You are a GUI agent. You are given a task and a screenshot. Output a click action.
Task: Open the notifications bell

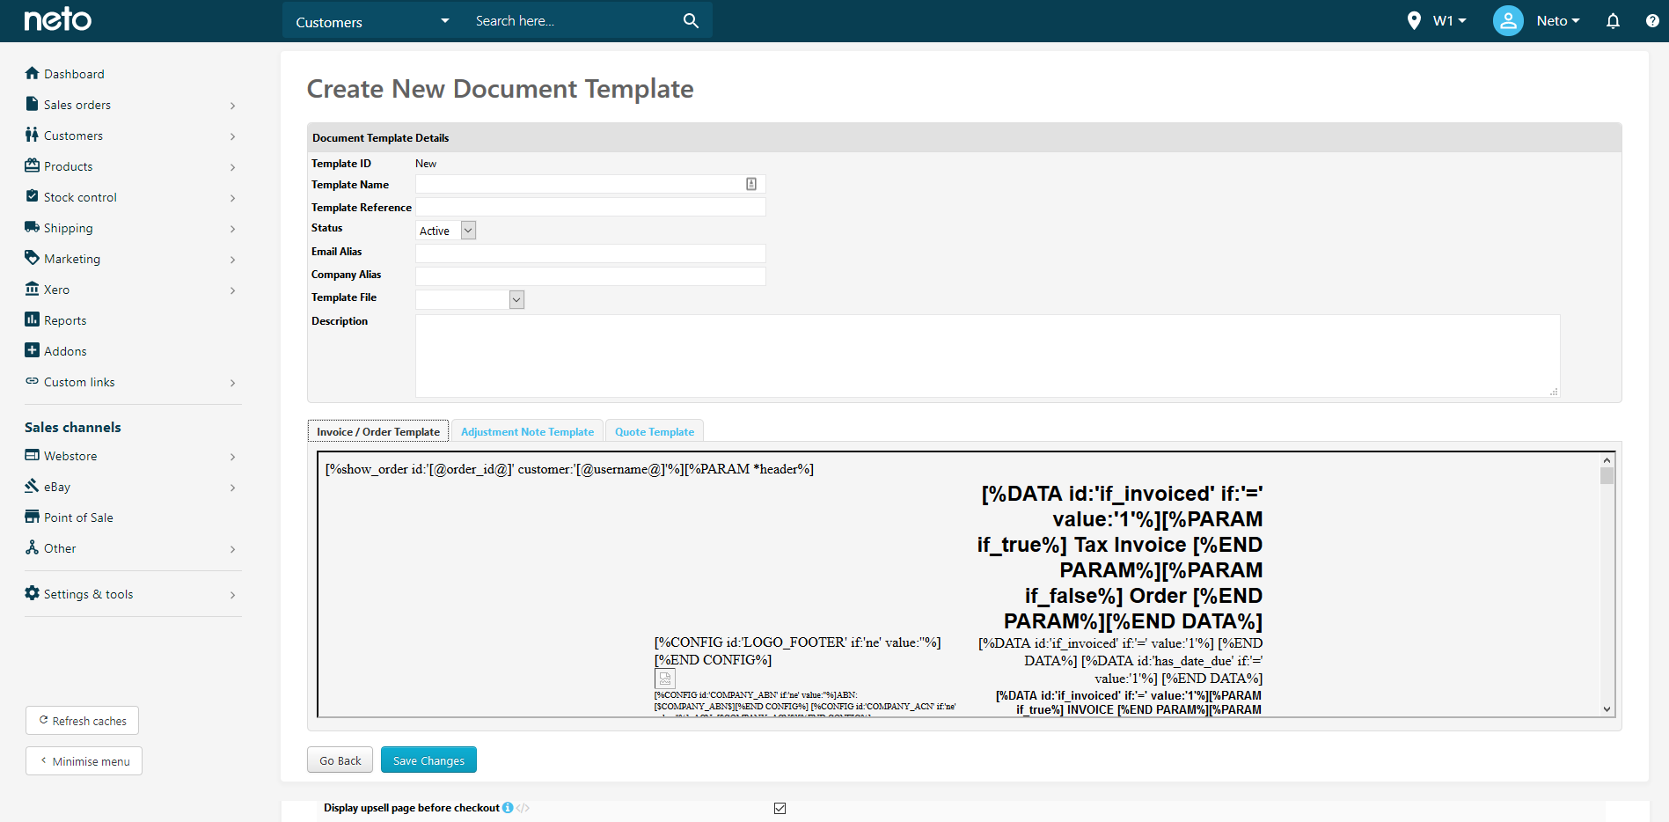(x=1612, y=21)
